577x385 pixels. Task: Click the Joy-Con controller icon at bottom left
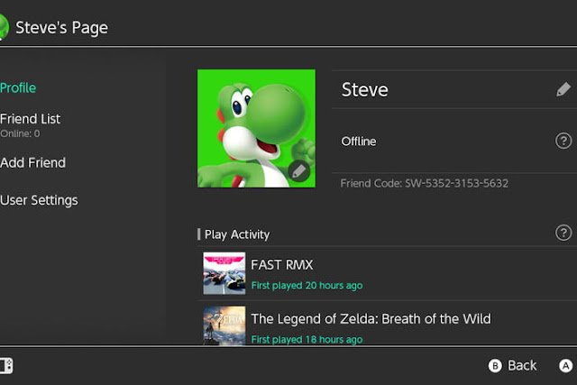pos(6,365)
